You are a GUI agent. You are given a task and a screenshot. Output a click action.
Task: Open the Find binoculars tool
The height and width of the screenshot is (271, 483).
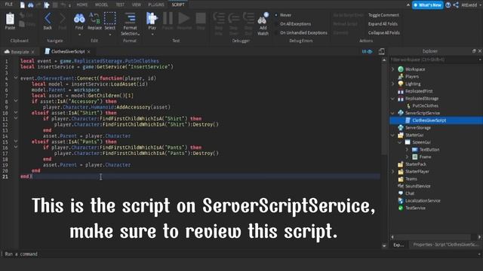(79, 19)
